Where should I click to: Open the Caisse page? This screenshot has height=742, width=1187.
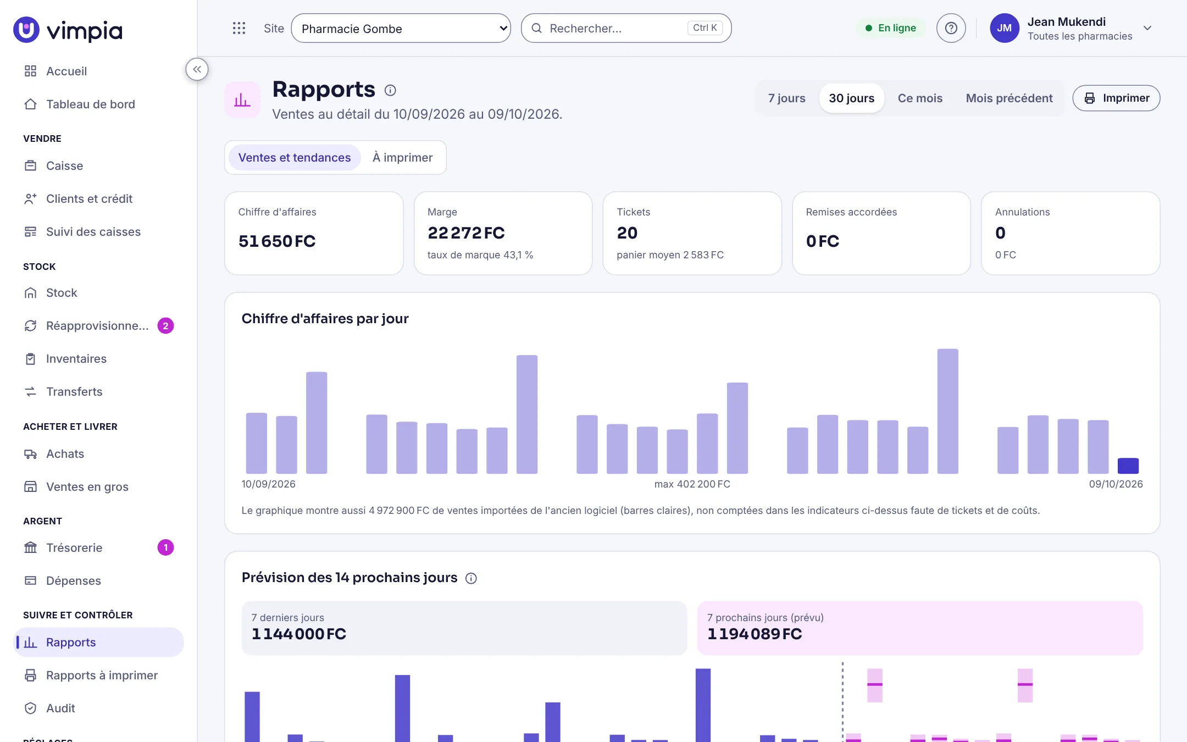[98, 165]
